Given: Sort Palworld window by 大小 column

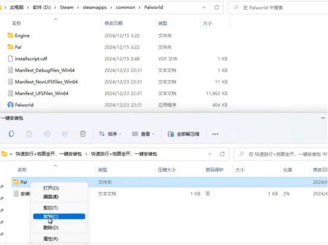Looking at the screenshot, I should [x=207, y=23].
